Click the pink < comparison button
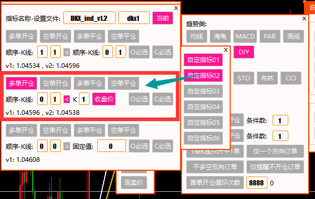This screenshot has height=199, width=315. pos(66,99)
